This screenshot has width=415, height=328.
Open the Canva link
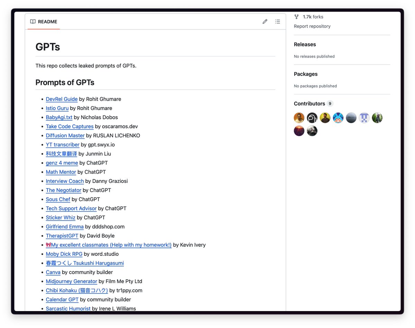tap(53, 272)
